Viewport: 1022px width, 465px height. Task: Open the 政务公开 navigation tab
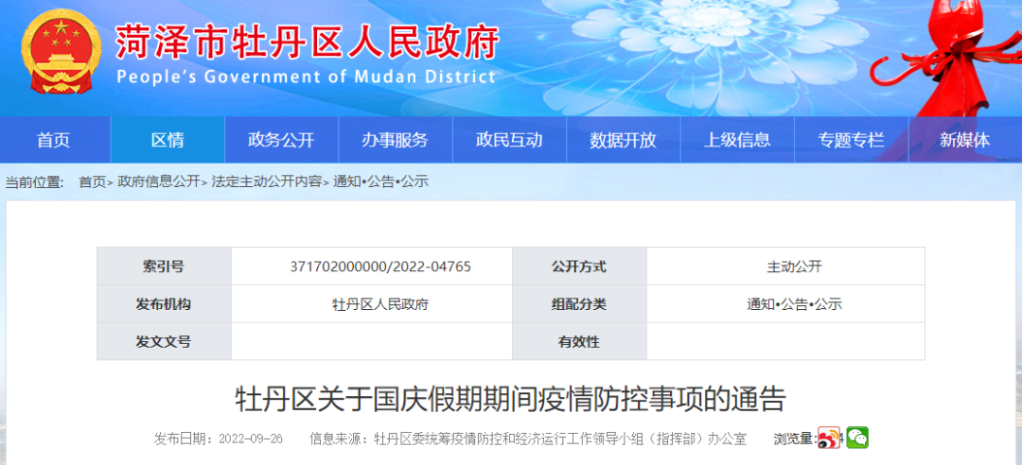(x=282, y=139)
